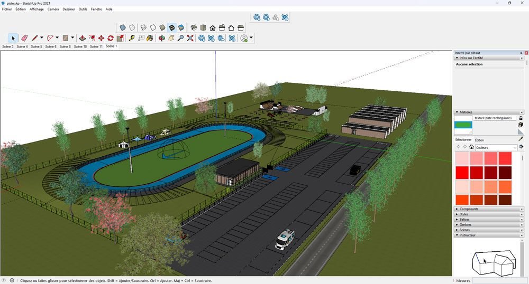The width and height of the screenshot is (529, 284).
Task: Expand the Ombres panel
Action: (x=457, y=225)
